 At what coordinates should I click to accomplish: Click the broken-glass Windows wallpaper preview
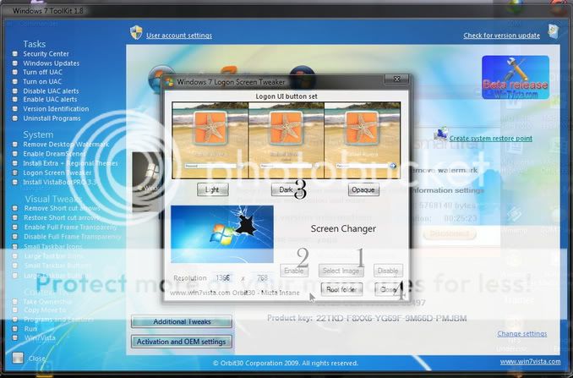[222, 234]
